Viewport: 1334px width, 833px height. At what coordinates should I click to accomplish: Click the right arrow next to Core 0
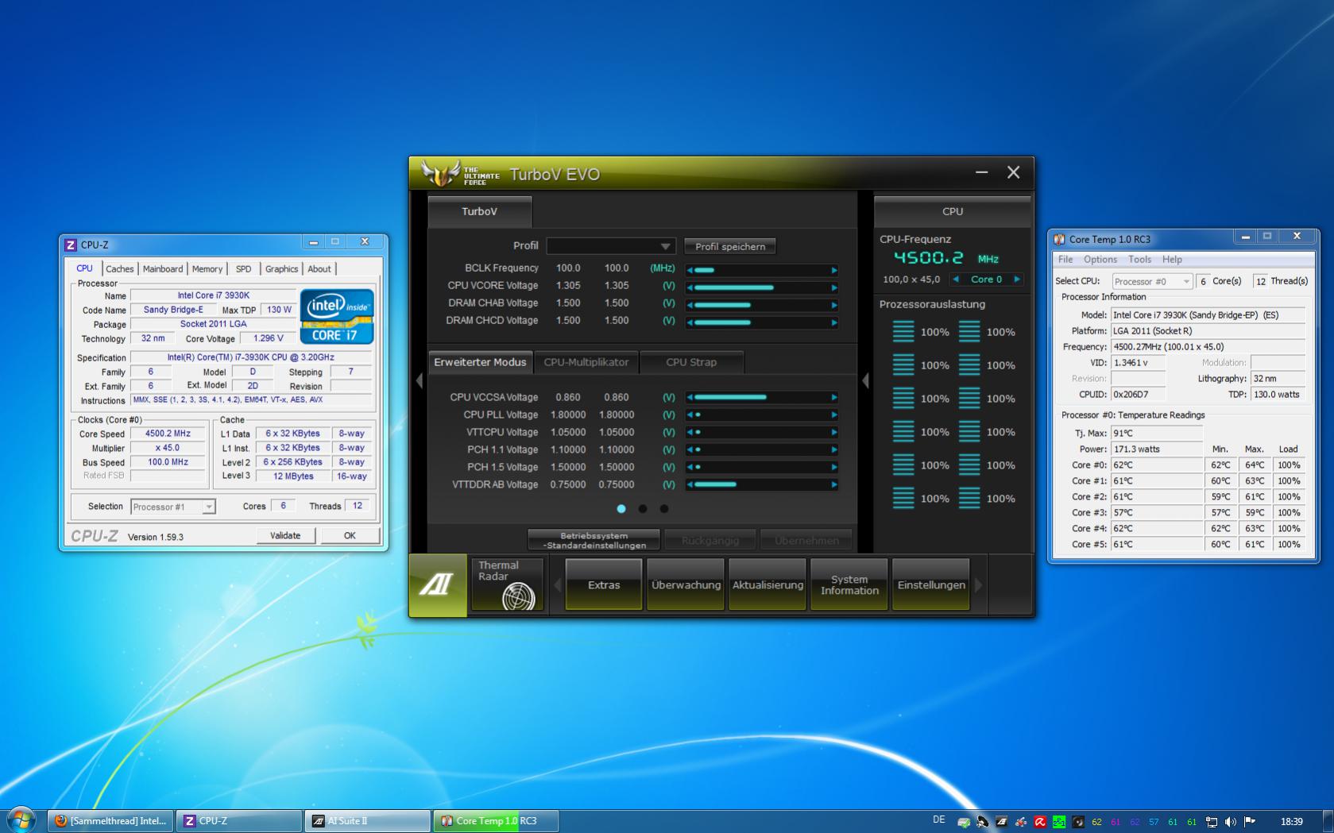(x=1016, y=280)
